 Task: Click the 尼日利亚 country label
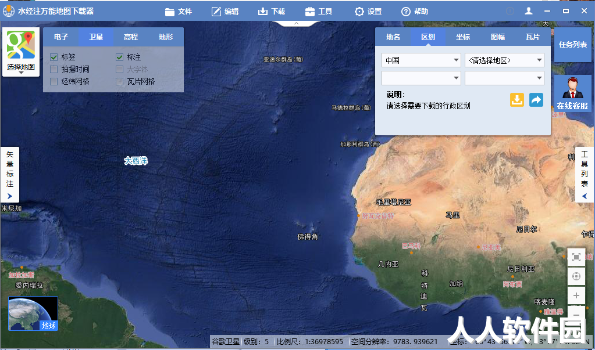(521, 269)
